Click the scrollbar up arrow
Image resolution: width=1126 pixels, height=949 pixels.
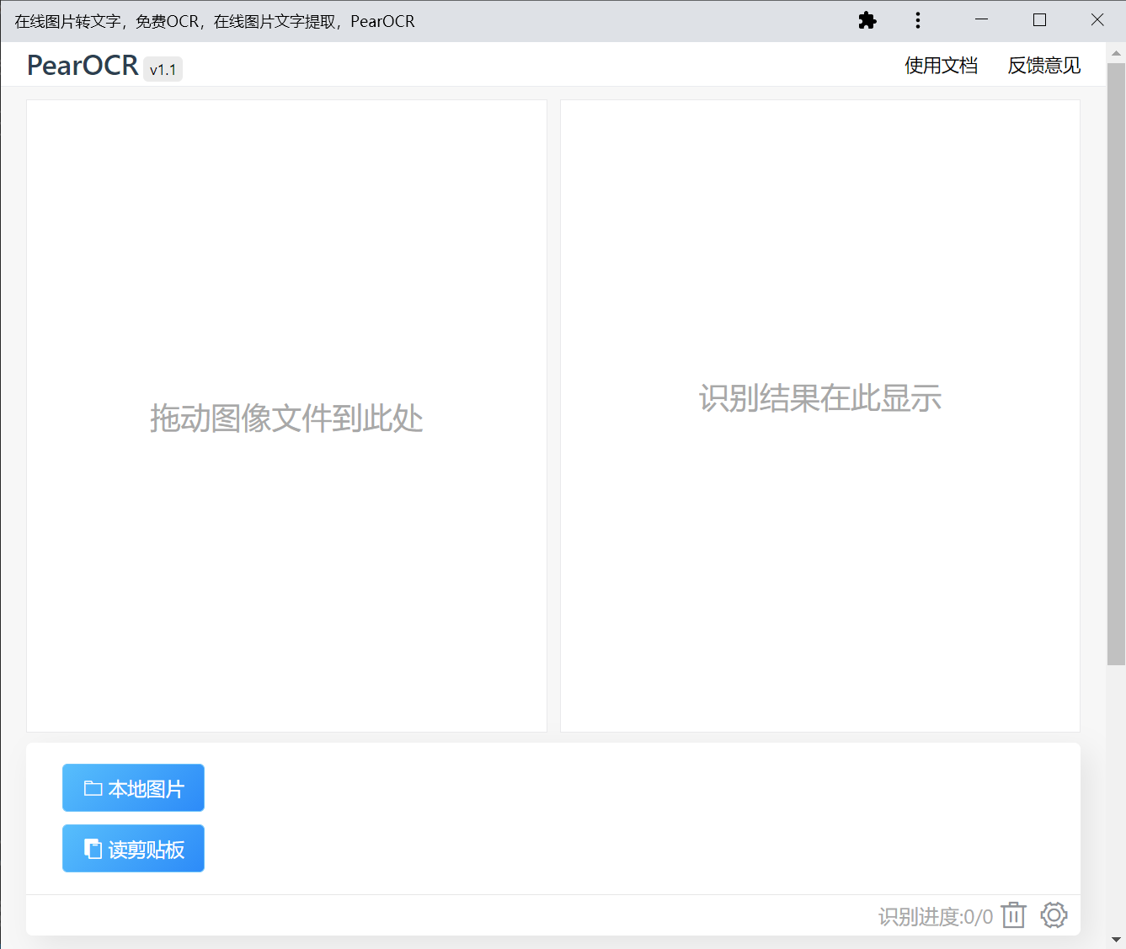pyautogui.click(x=1117, y=53)
